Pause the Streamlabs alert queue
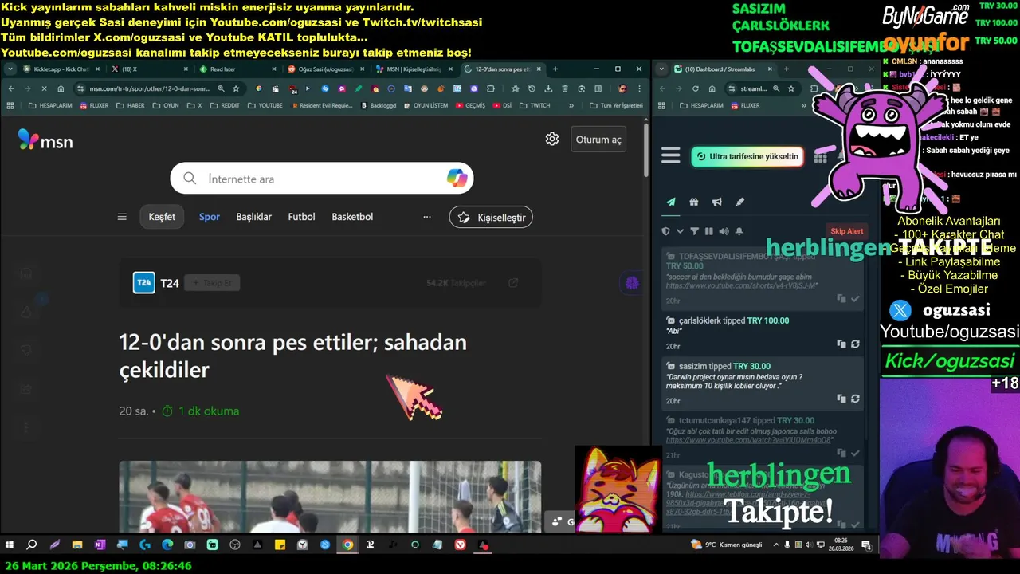Viewport: 1020px width, 574px height. 708,231
